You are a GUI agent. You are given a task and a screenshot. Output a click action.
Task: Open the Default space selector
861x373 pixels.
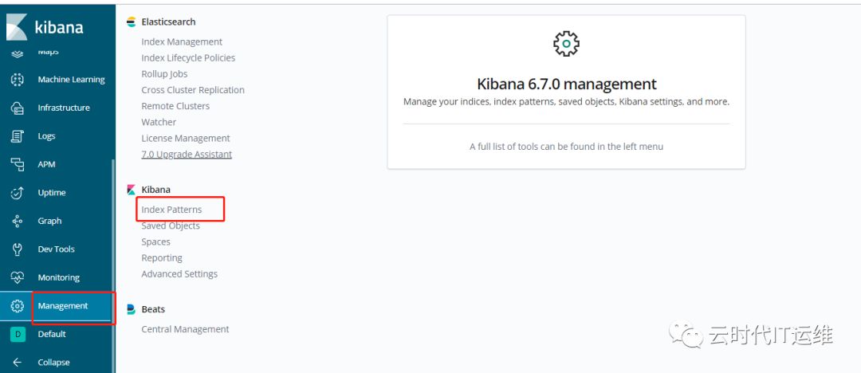(x=18, y=335)
